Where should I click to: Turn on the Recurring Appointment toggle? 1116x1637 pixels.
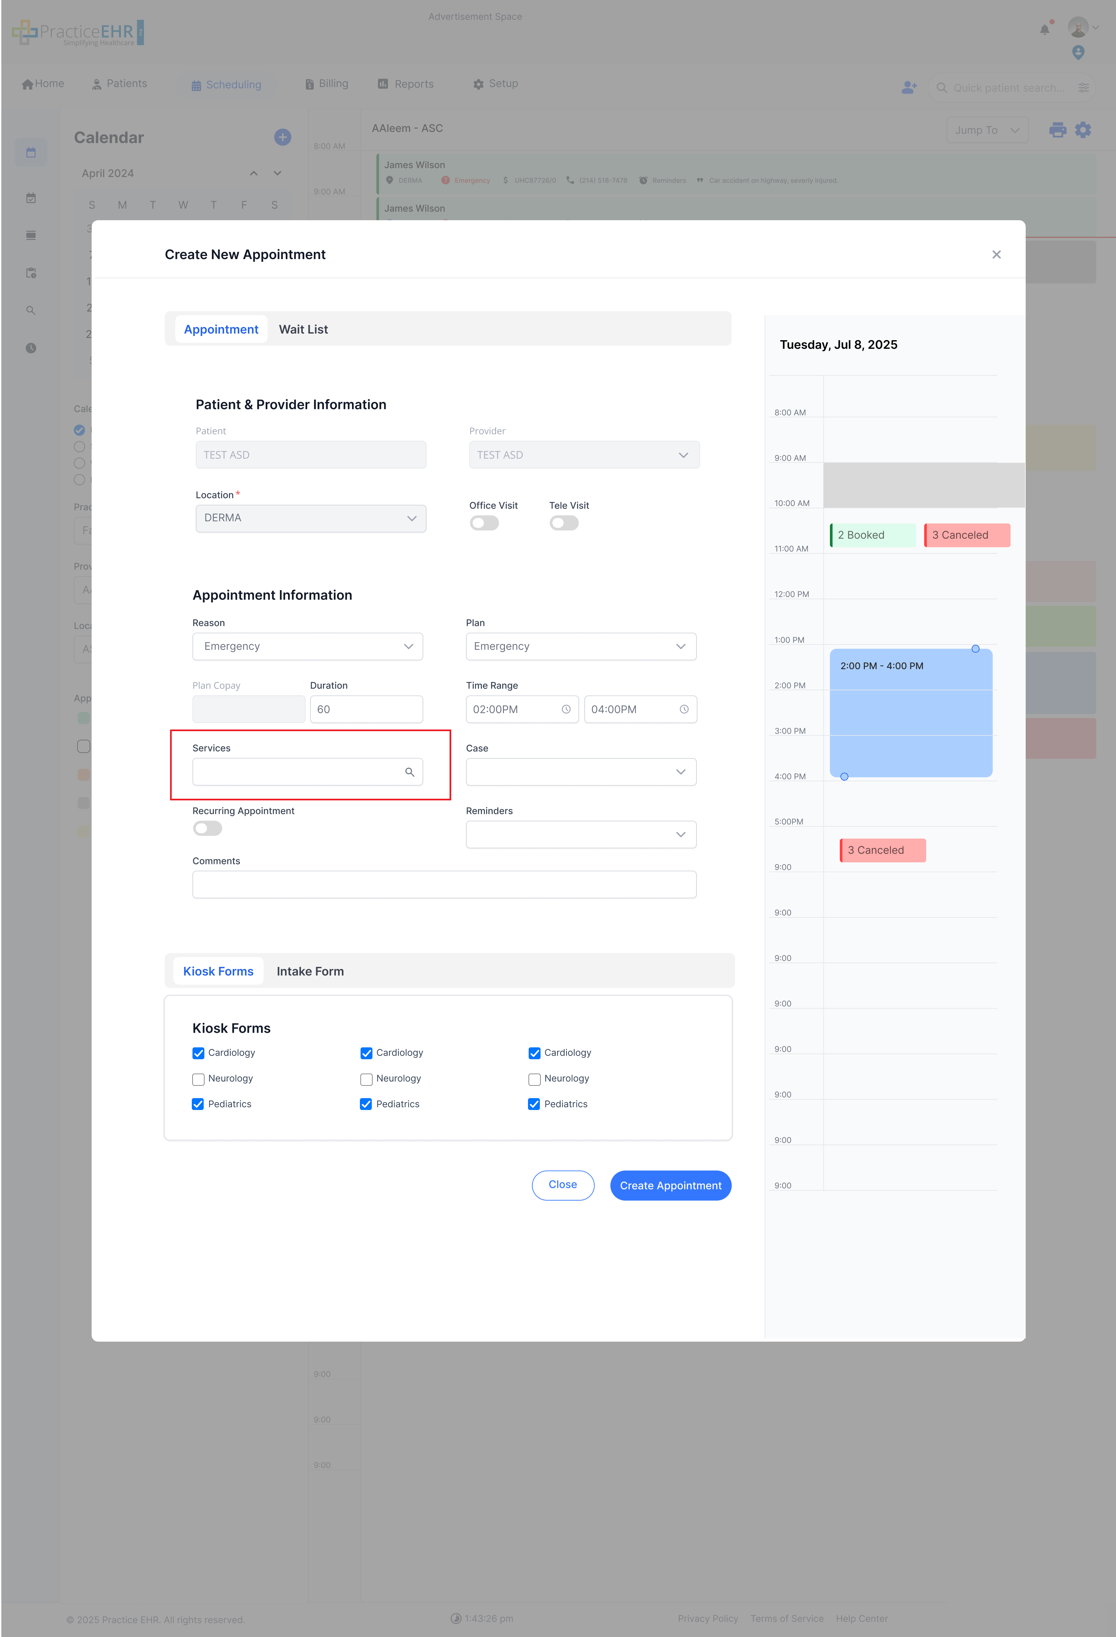pos(206,828)
